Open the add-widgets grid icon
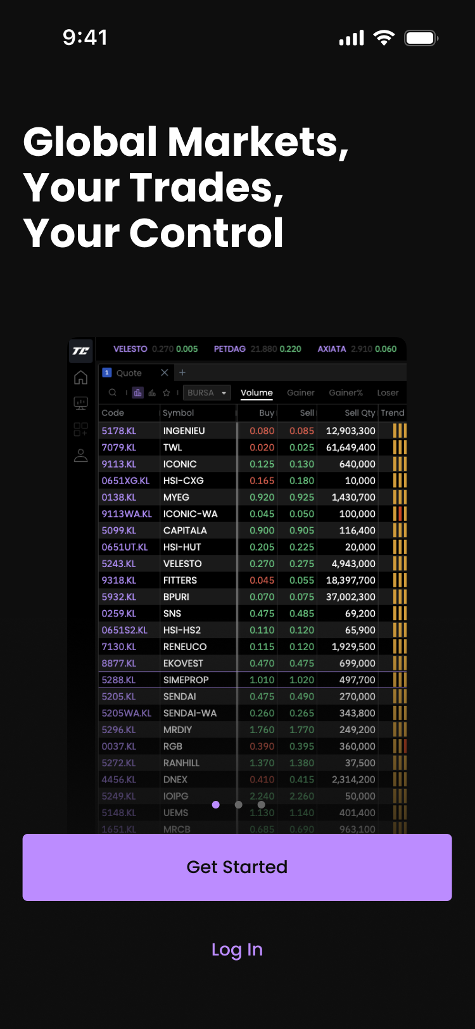Image resolution: width=475 pixels, height=1029 pixels. pos(80,430)
